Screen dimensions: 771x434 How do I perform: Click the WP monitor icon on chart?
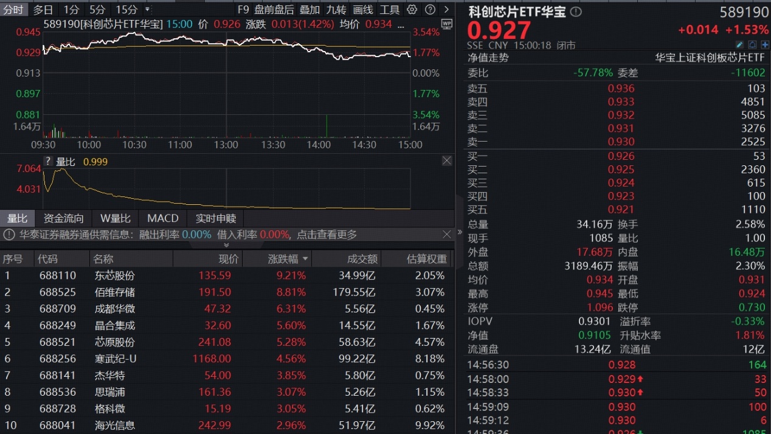click(x=447, y=24)
